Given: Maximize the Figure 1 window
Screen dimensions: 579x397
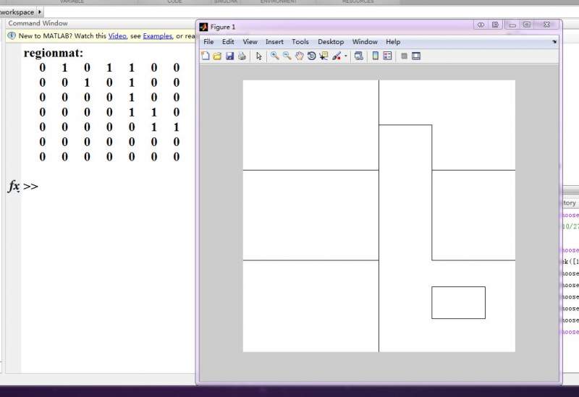Looking at the screenshot, I should click(x=527, y=25).
